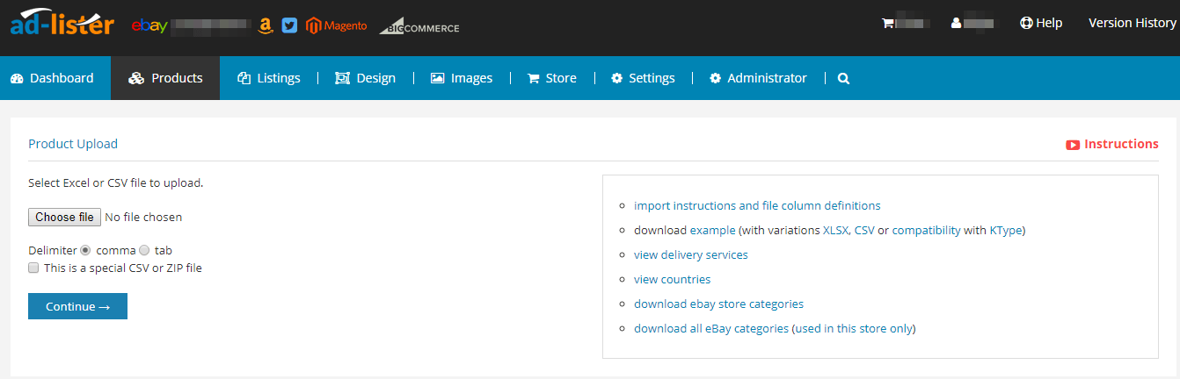Open the BigCommerce integration logo
This screenshot has height=379, width=1180.
pos(419,27)
